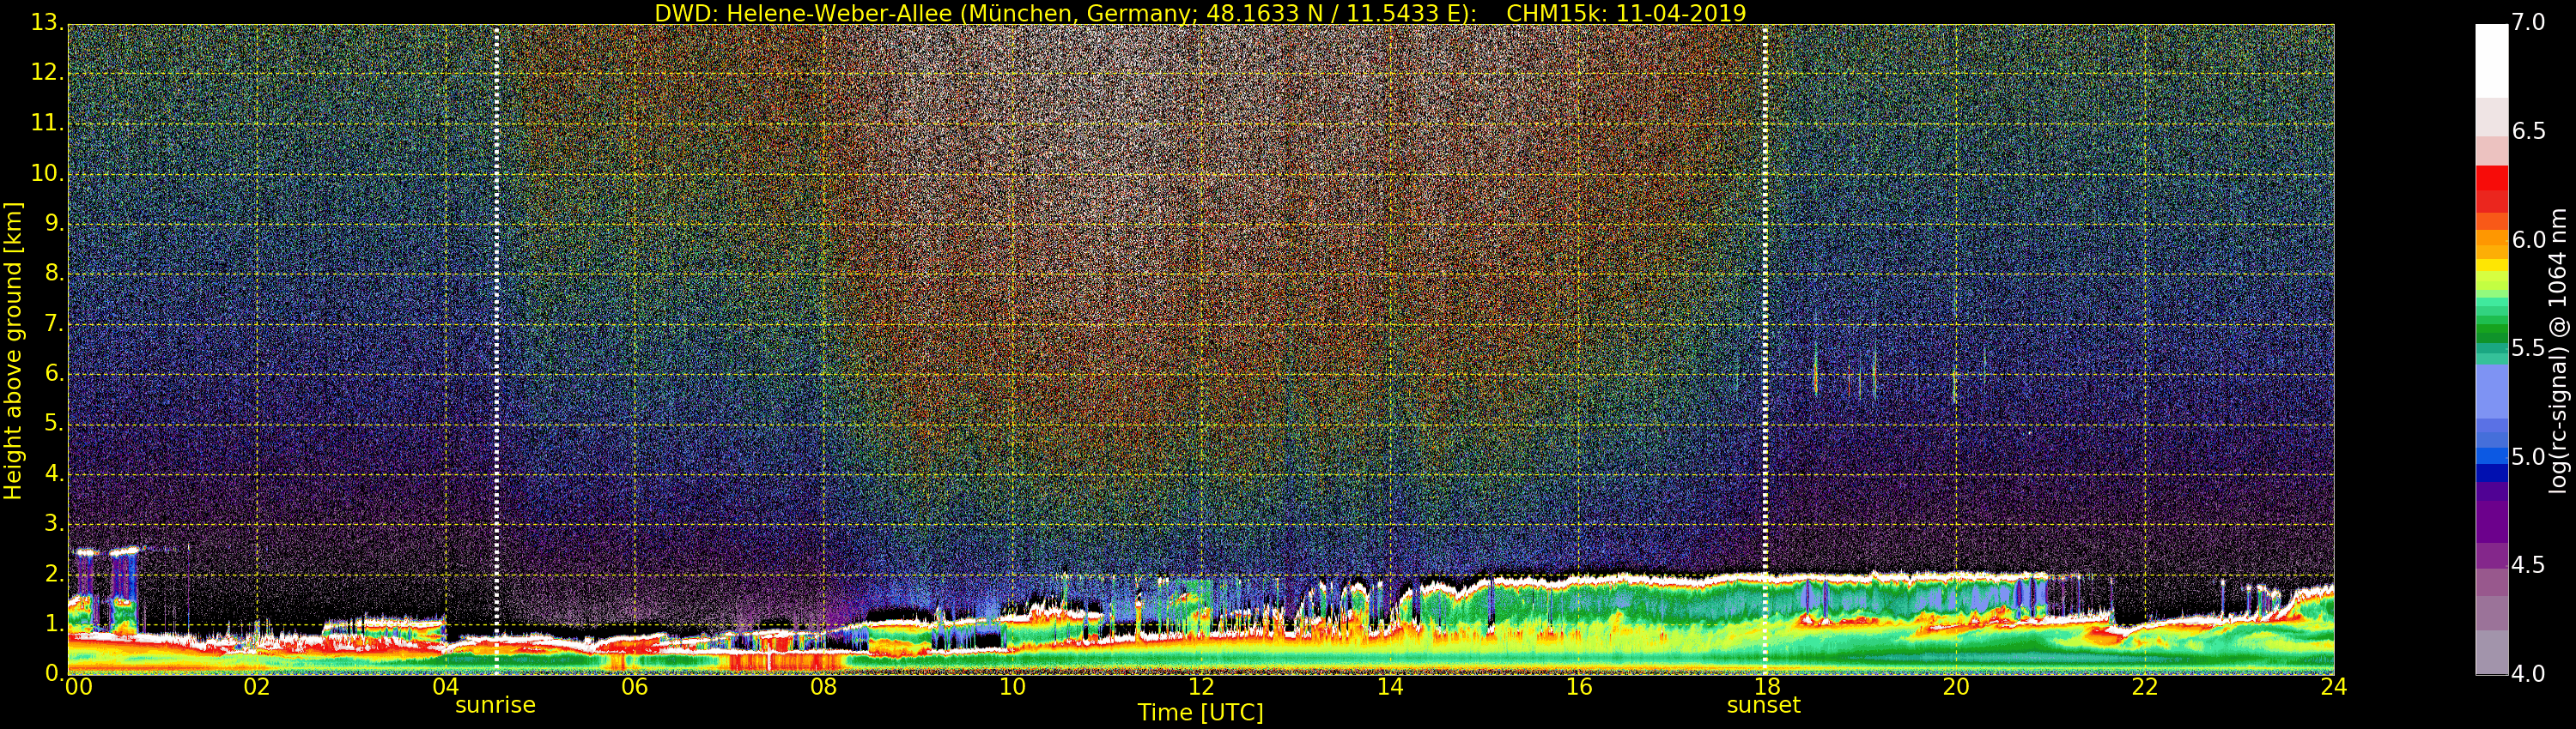Screen dimensions: 2576x729
Task: Click the colorbar tick label 5.5
Action: [x=2528, y=348]
